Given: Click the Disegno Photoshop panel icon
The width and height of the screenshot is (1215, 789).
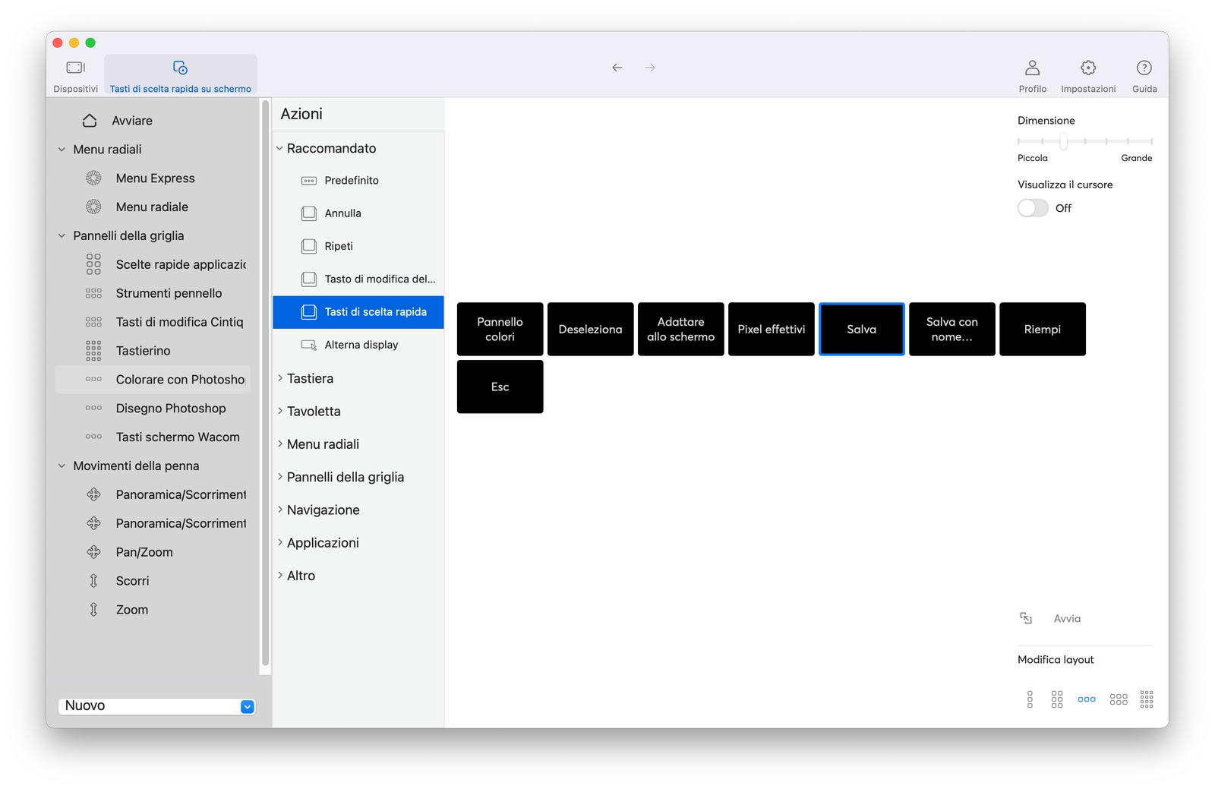Looking at the screenshot, I should (93, 408).
